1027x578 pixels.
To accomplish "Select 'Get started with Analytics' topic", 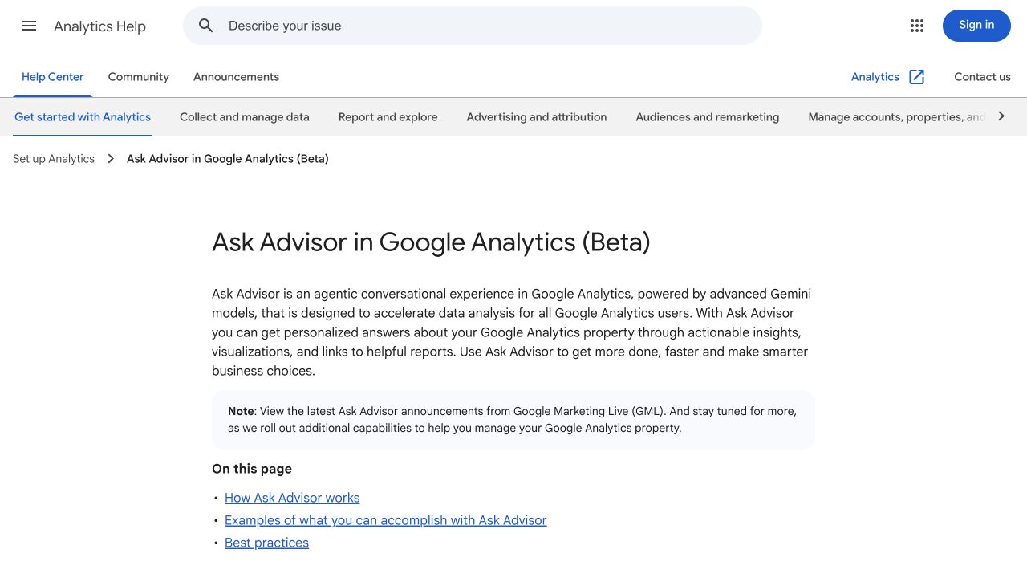I will coord(83,117).
